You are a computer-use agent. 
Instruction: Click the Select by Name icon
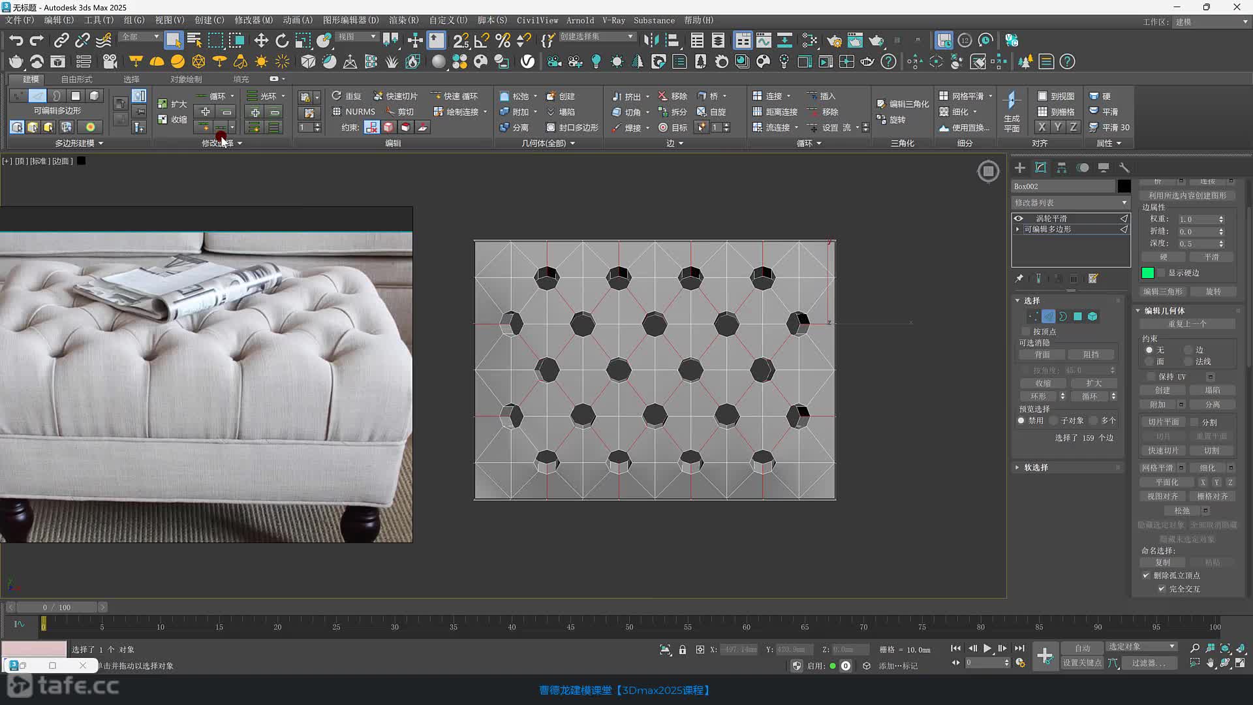point(194,40)
